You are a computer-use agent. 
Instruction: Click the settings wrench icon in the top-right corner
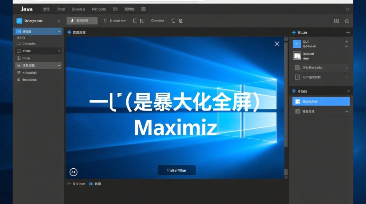pyautogui.click(x=347, y=21)
